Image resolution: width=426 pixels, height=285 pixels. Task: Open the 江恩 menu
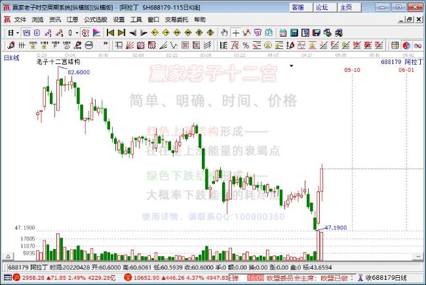coord(72,20)
